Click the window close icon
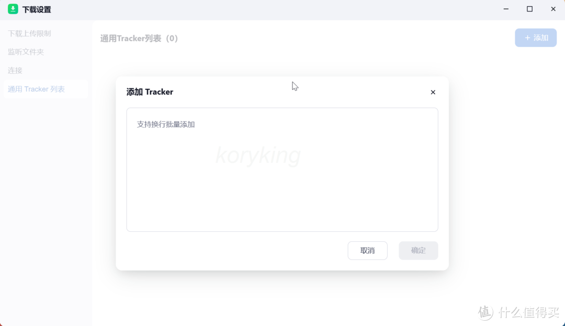Screen dimensions: 565x326 [x=553, y=9]
